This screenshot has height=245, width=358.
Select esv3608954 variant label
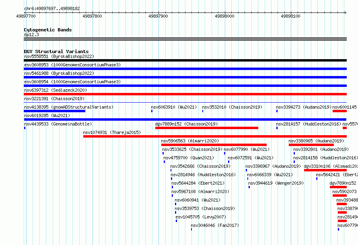[72, 82]
